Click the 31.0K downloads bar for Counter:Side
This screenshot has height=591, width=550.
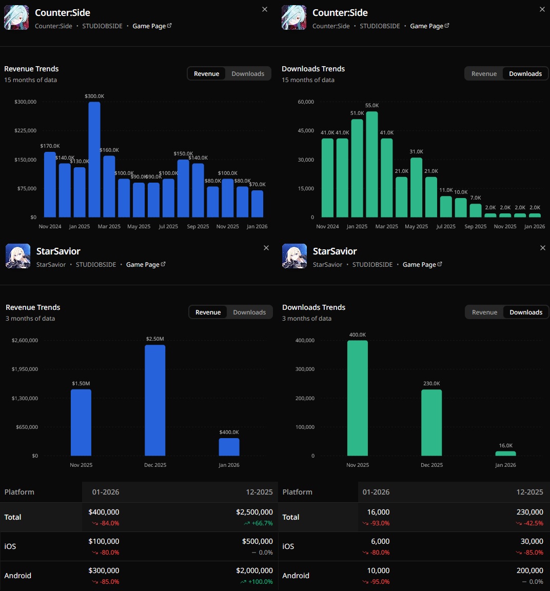[x=416, y=187]
